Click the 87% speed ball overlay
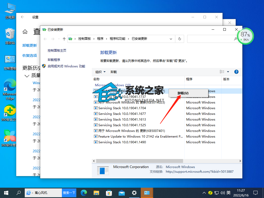 [245, 36]
